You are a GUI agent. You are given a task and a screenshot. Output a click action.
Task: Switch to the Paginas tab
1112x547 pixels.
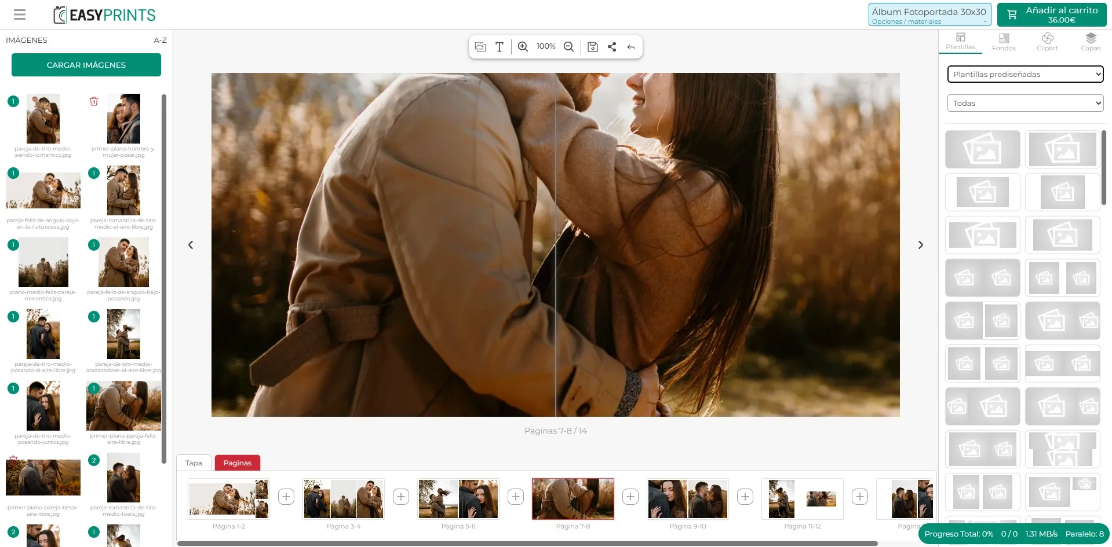[238, 463]
